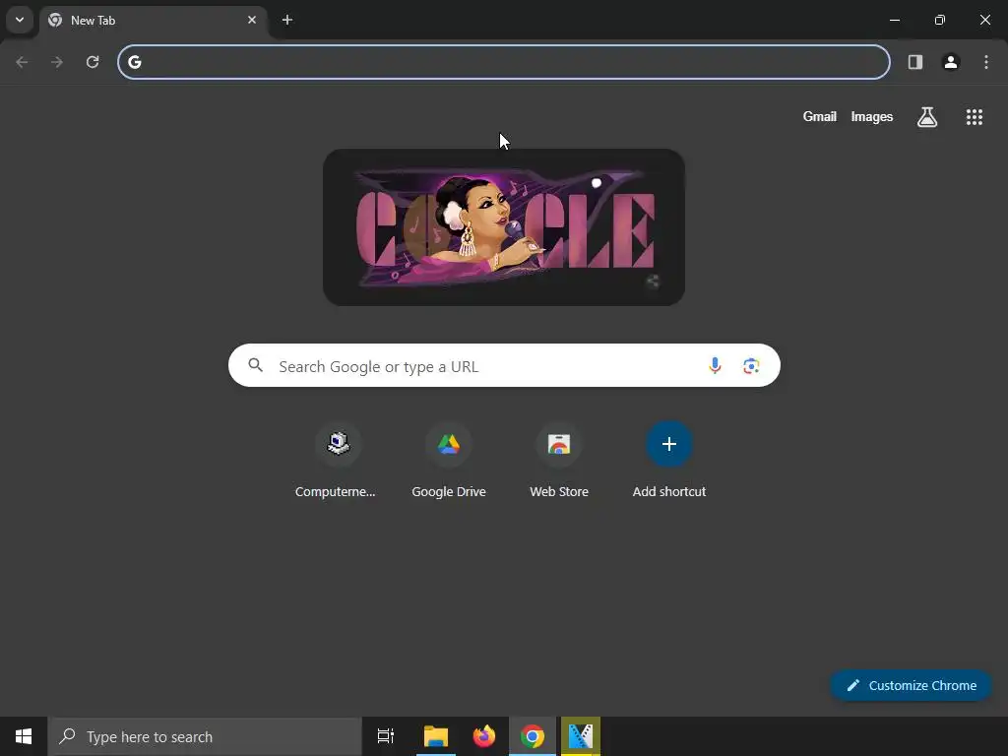Open the Computerne... shortcut
The width and height of the screenshot is (1008, 756).
[336, 461]
